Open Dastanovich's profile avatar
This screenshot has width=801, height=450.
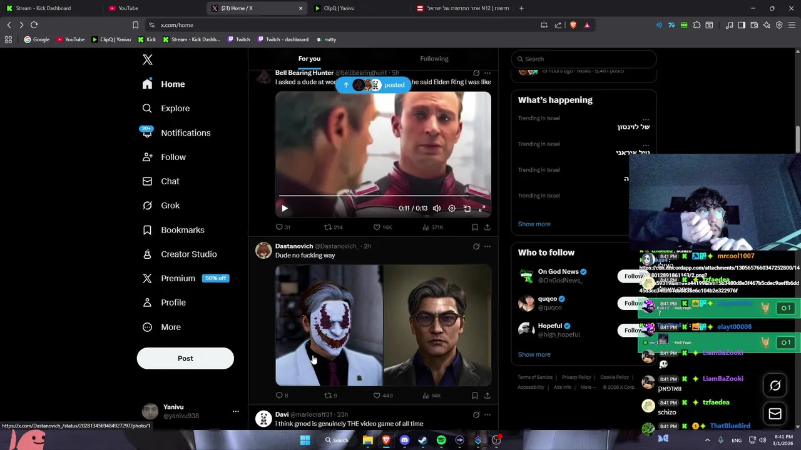click(x=263, y=250)
